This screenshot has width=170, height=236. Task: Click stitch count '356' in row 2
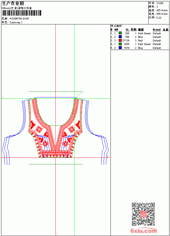tap(127, 37)
